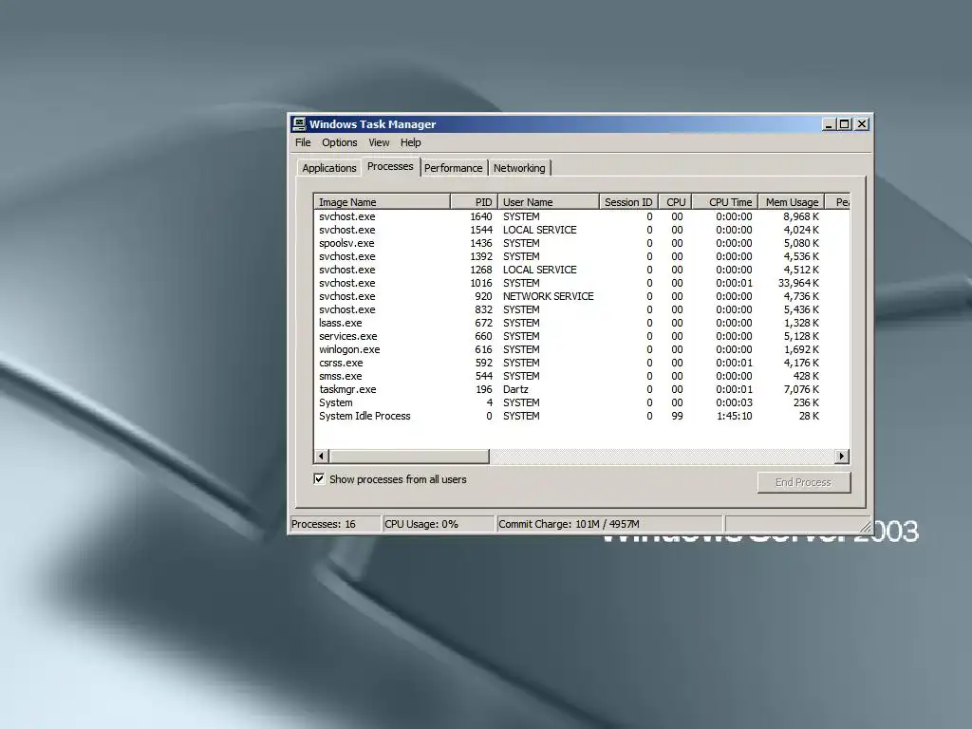Select svchost.exe with PID 1268
This screenshot has width=972, height=729.
(x=582, y=270)
